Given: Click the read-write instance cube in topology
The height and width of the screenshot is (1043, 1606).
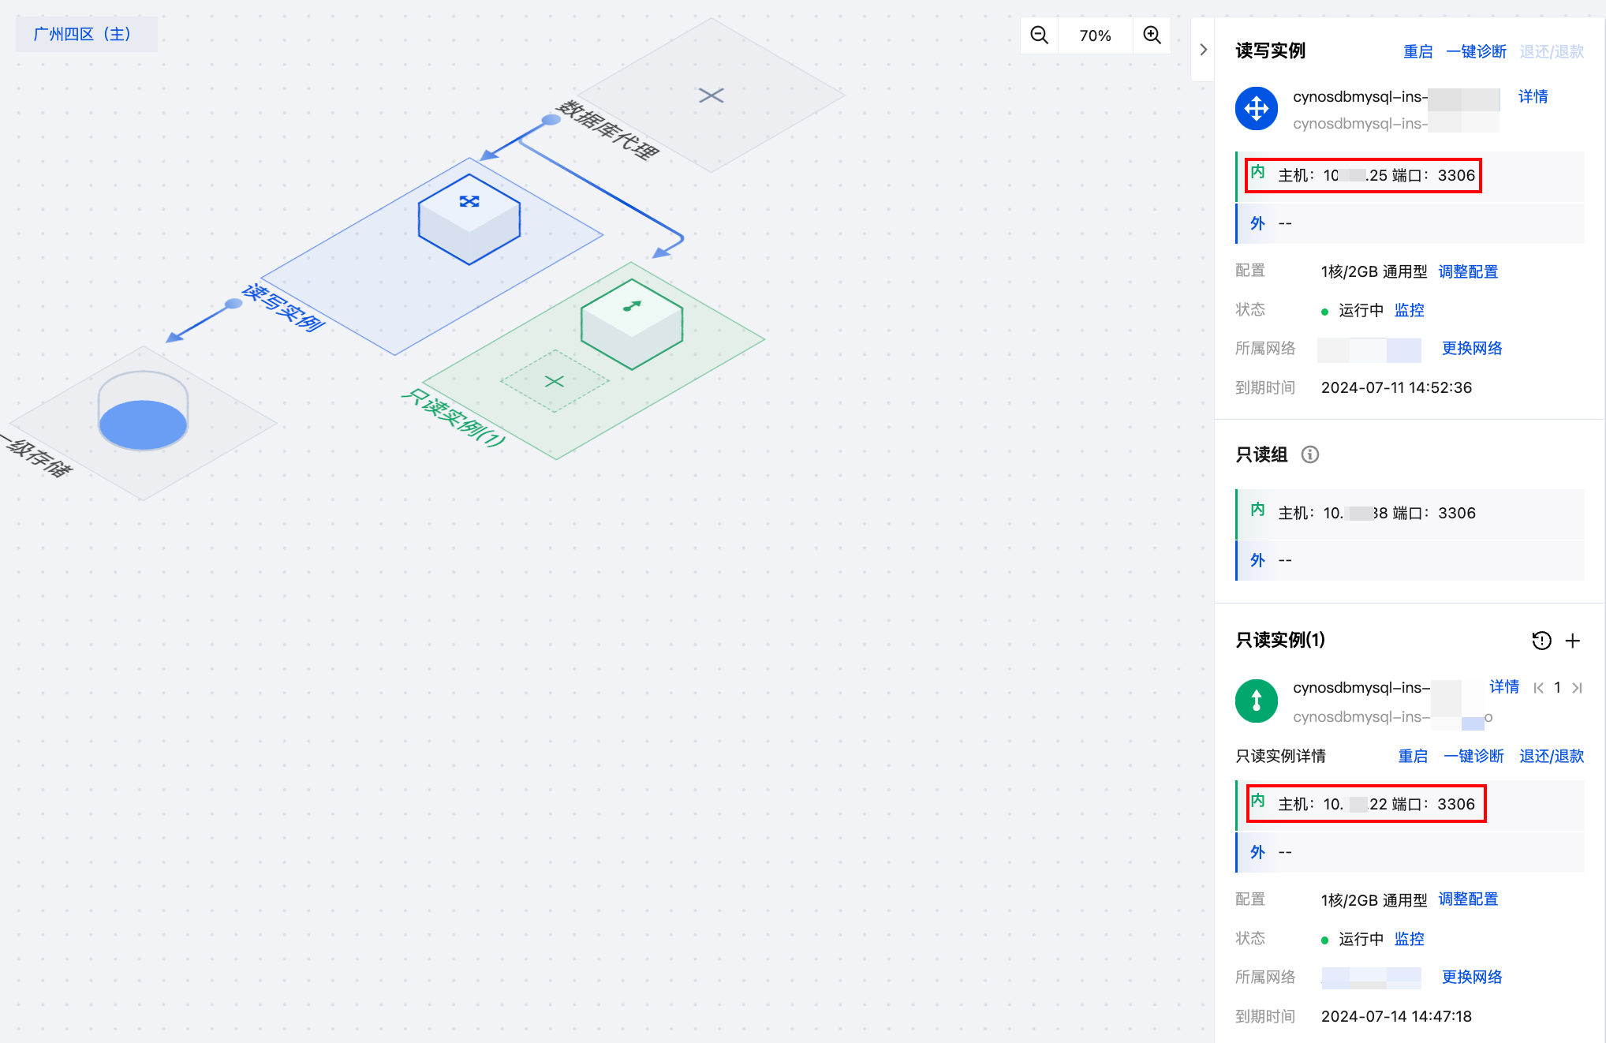Looking at the screenshot, I should click(469, 220).
